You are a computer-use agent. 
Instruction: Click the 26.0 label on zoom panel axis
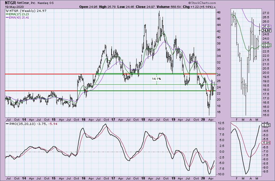pyautogui.click(x=266, y=22)
